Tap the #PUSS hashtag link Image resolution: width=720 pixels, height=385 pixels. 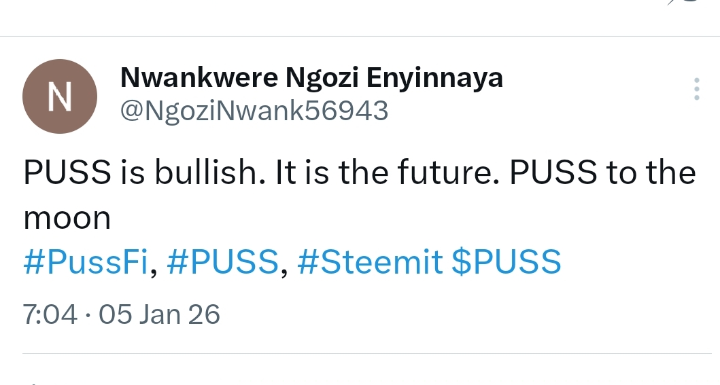click(x=222, y=262)
